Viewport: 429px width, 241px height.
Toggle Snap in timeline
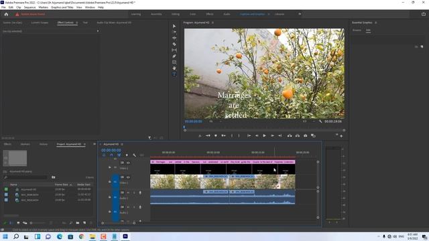pos(111,155)
